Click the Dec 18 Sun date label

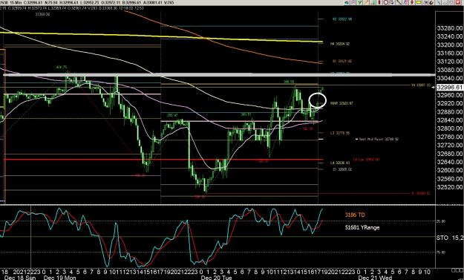20,278
